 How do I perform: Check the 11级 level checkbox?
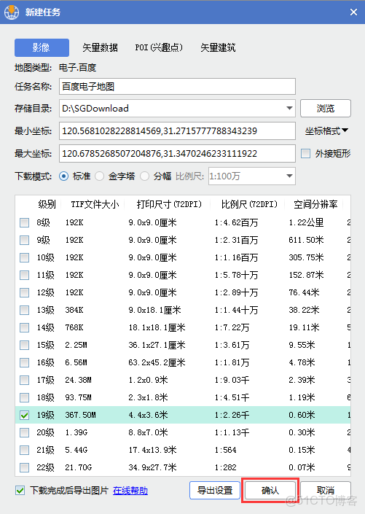point(24,275)
